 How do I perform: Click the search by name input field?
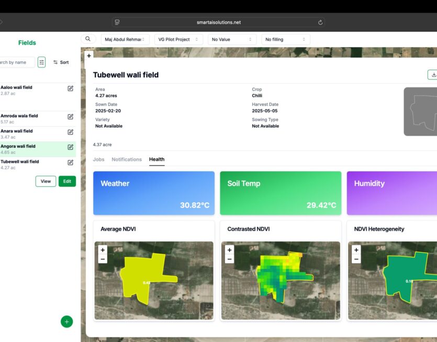(x=17, y=62)
